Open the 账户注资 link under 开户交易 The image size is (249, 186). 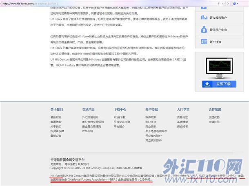tap(151, 122)
